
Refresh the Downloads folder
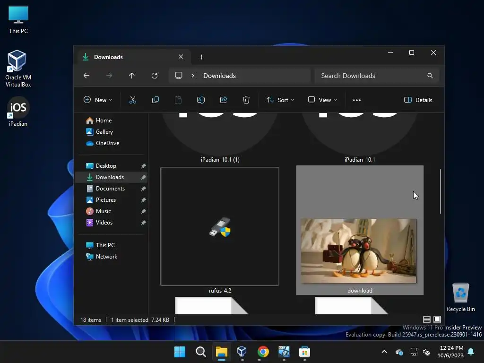[x=155, y=75]
